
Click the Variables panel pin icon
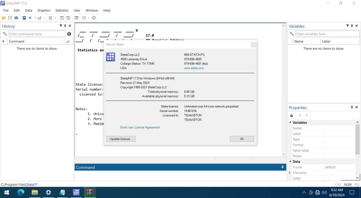(352, 26)
